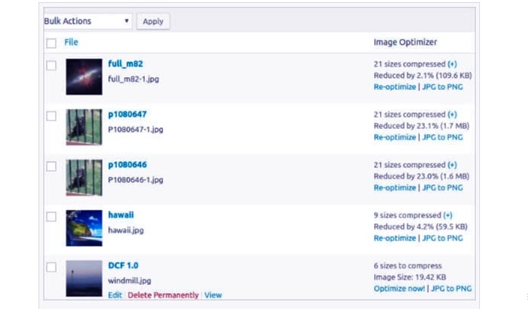528x309 pixels.
Task: Click Edit under DCF 1.0
Action: (115, 295)
